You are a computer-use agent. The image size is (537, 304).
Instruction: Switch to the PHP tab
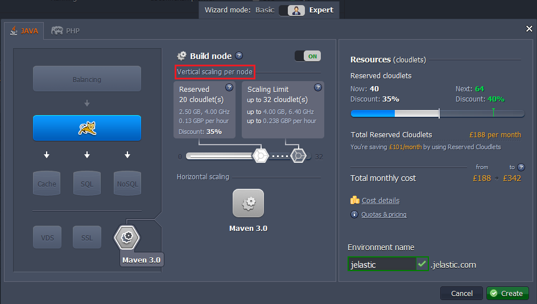coord(65,31)
